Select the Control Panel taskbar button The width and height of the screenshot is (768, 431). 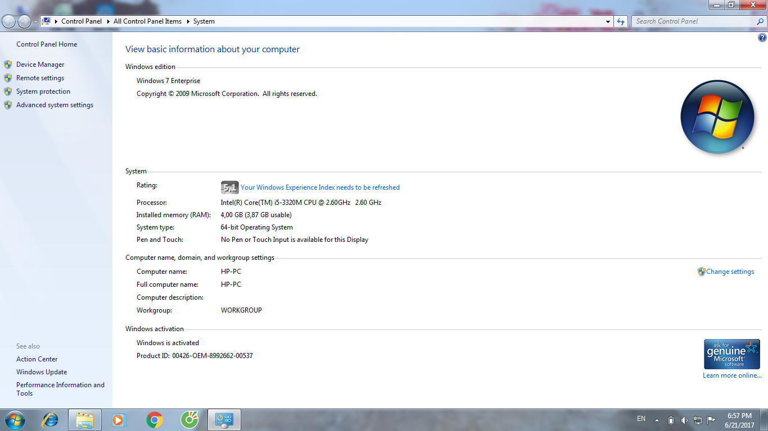[224, 420]
